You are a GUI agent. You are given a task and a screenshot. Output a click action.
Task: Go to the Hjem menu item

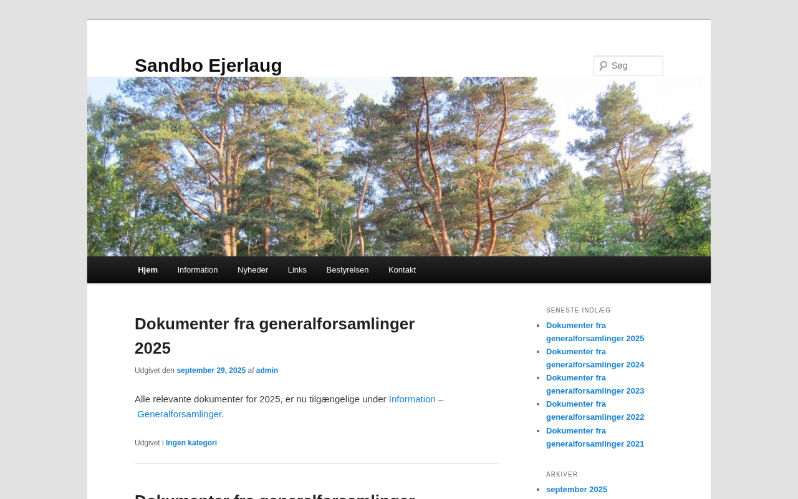click(148, 270)
